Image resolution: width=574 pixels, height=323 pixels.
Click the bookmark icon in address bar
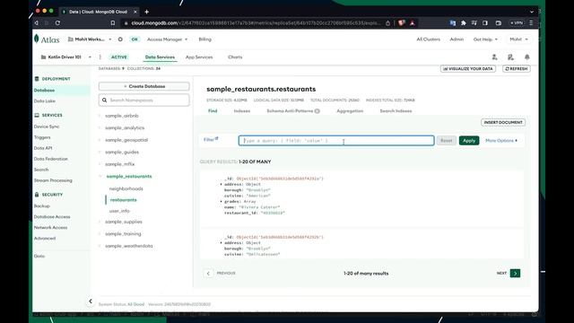pyautogui.click(x=113, y=22)
